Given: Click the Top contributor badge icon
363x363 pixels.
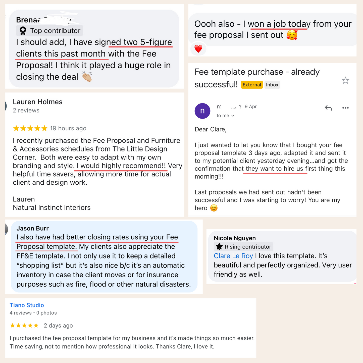Looking at the screenshot, I should click(23, 31).
